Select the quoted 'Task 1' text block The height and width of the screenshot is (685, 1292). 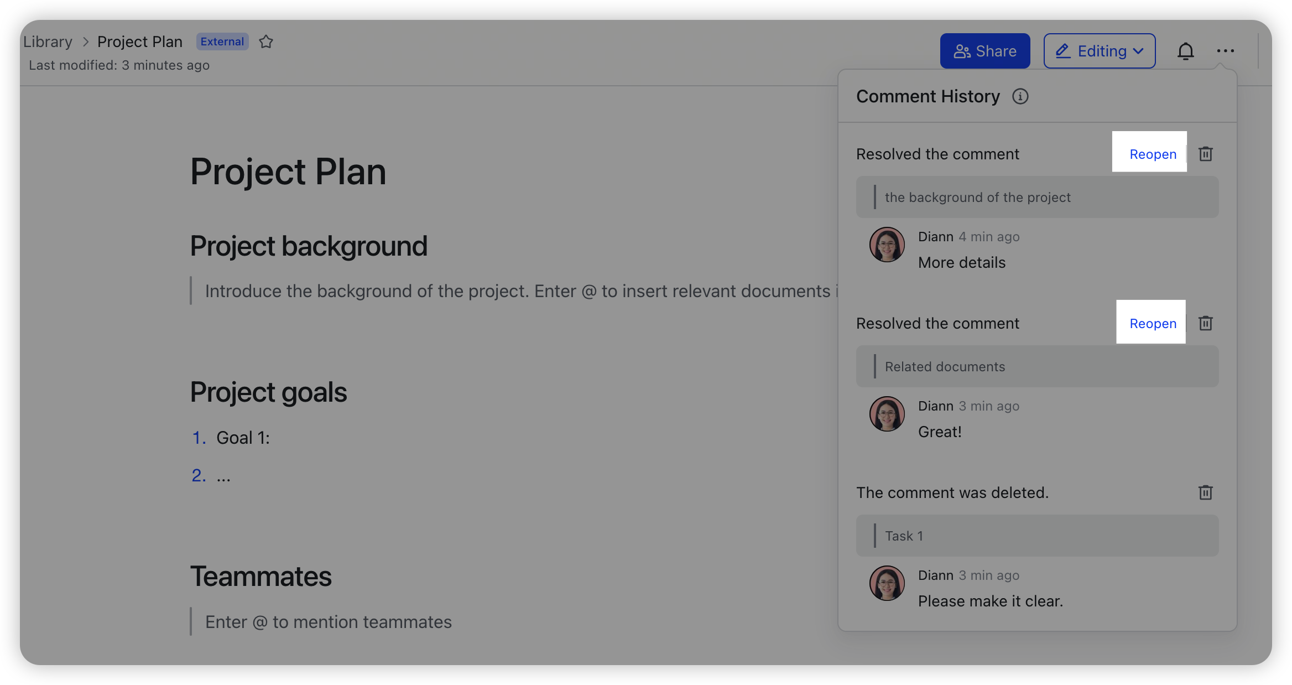coord(1037,536)
